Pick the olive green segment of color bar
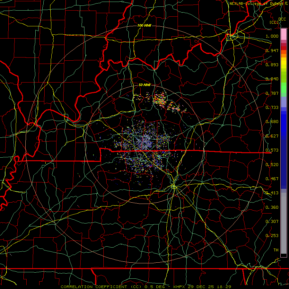This screenshot has width=289, height=289. click(x=284, y=77)
